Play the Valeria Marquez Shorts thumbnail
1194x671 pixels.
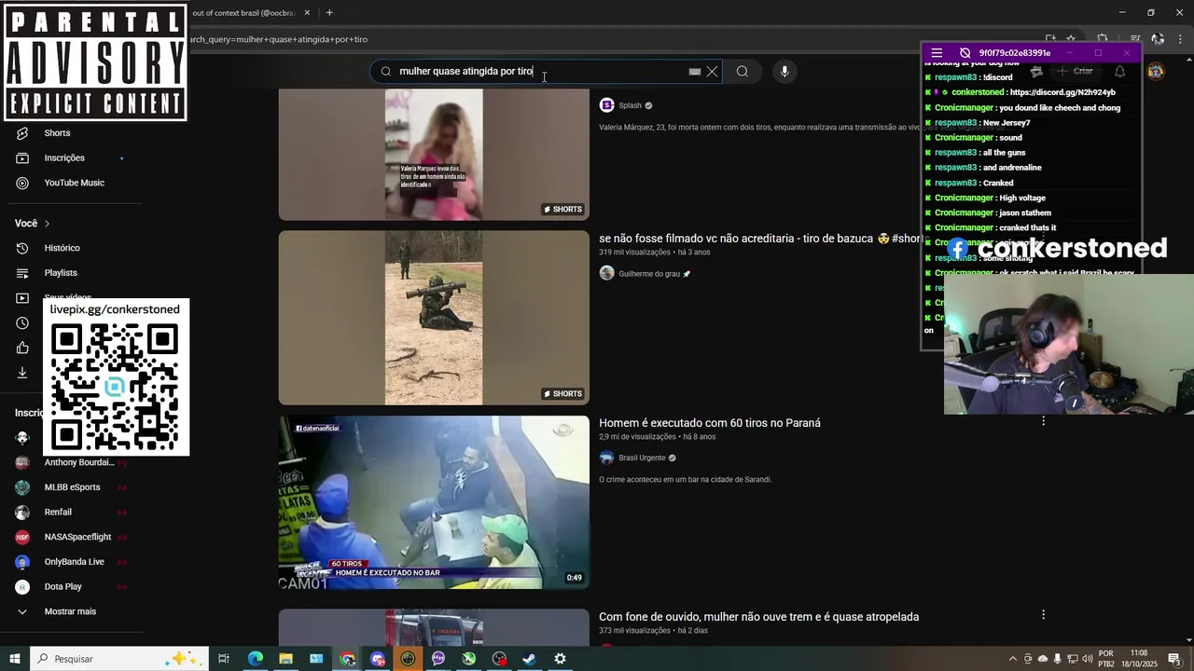[x=434, y=155]
